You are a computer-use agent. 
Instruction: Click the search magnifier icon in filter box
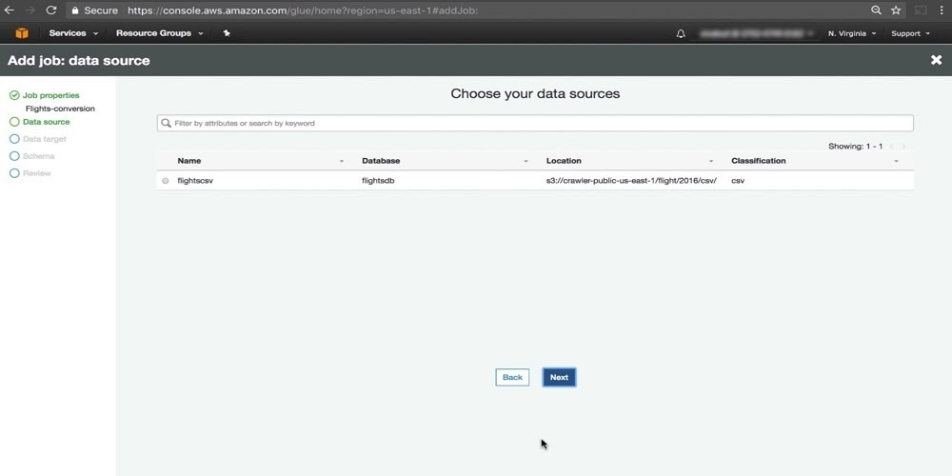(x=167, y=123)
